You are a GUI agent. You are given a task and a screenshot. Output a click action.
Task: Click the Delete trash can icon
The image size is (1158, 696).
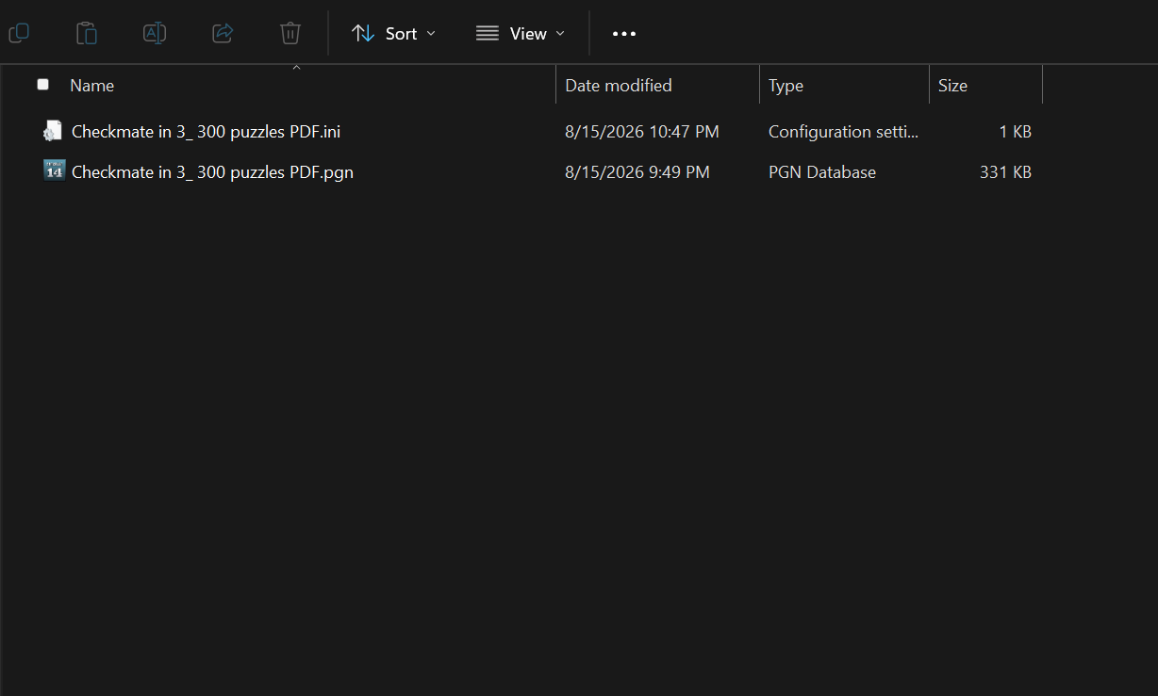click(290, 33)
